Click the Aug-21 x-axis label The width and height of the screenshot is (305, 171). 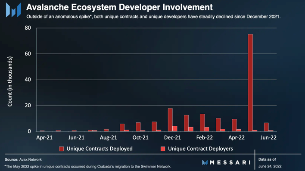point(109,137)
